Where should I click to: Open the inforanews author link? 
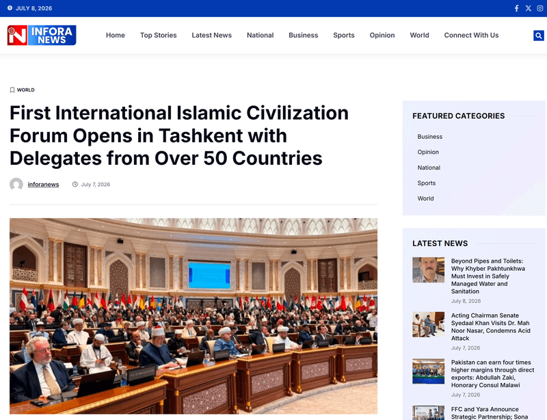(x=43, y=184)
